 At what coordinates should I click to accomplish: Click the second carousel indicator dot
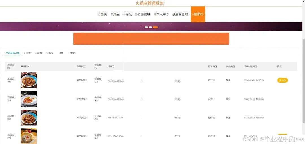[x=150, y=27]
